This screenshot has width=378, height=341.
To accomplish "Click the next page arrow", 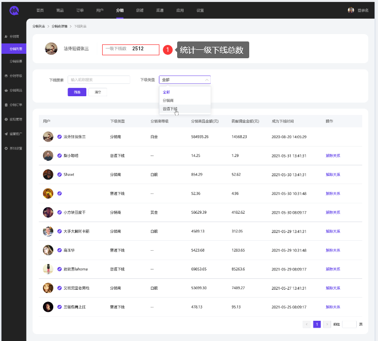I will 327,324.
